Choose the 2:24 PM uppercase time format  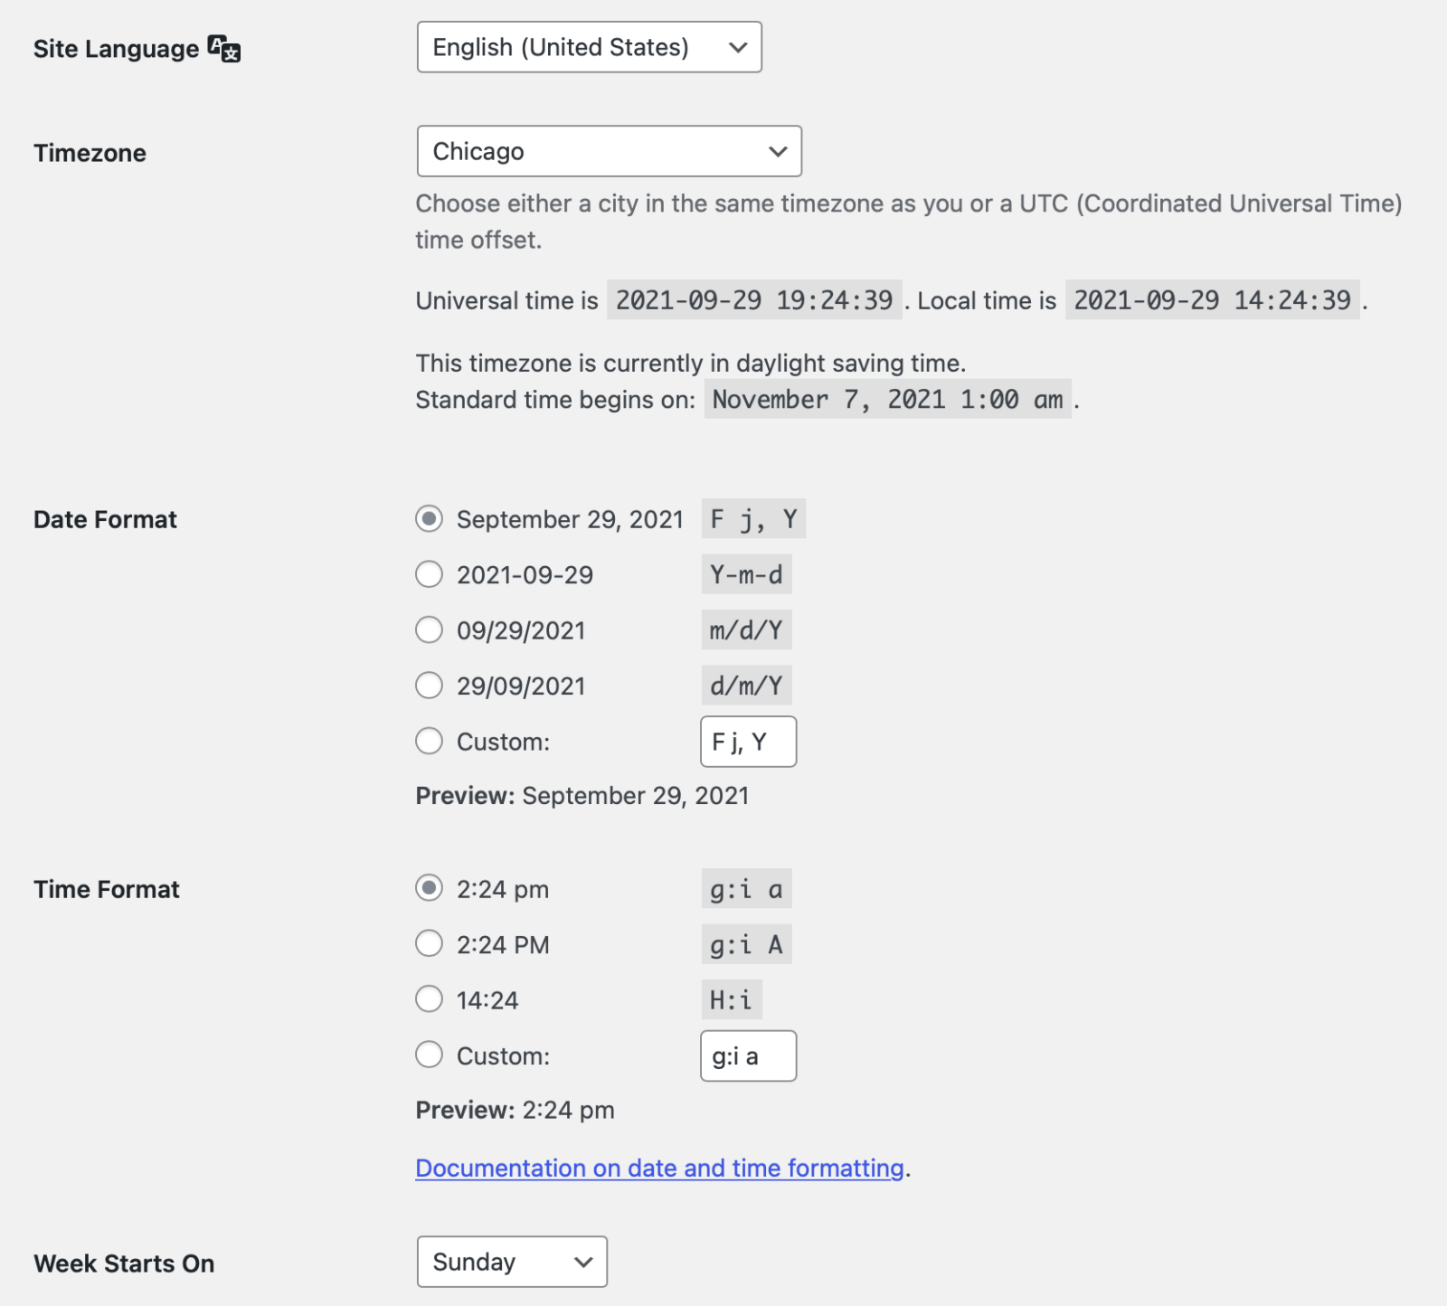coord(429,944)
